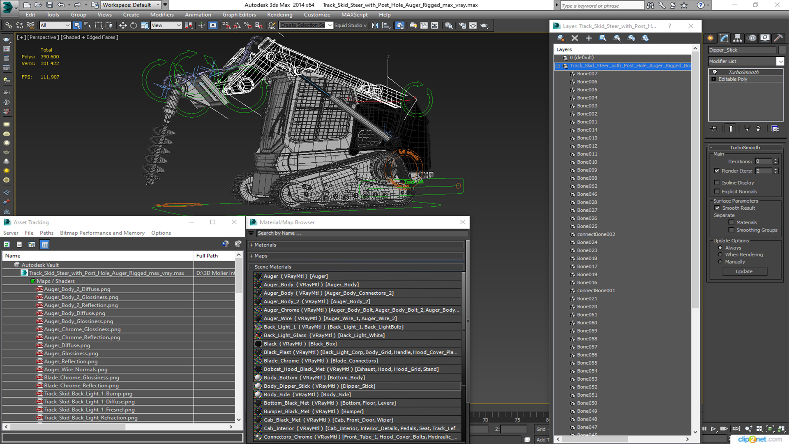789x444 pixels.
Task: Open Bitmap Performance and Memory menu
Action: tap(102, 233)
